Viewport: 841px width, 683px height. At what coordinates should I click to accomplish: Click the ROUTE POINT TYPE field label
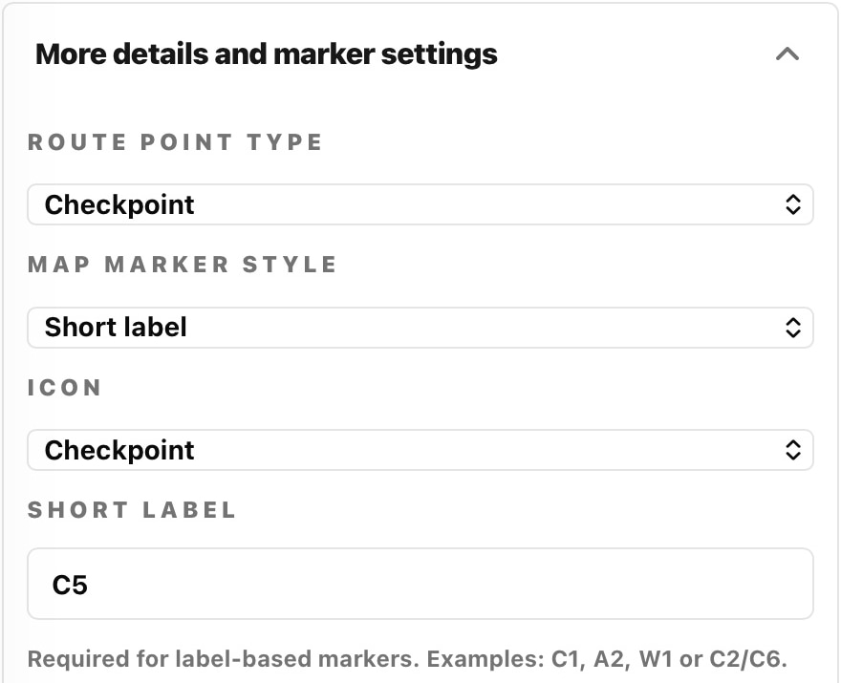175,142
